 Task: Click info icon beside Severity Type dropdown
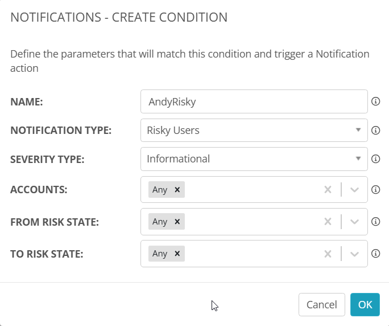pyautogui.click(x=375, y=159)
